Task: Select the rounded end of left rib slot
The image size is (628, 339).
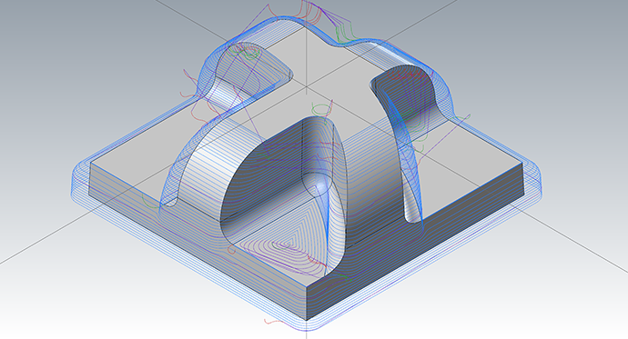Action: 170,201
